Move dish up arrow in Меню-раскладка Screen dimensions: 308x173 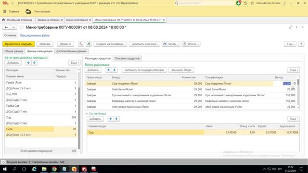click(x=108, y=70)
